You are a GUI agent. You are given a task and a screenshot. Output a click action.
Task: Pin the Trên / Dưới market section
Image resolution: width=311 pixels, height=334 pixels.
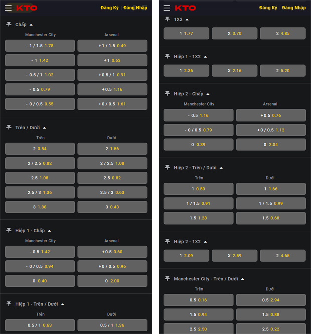(9, 127)
